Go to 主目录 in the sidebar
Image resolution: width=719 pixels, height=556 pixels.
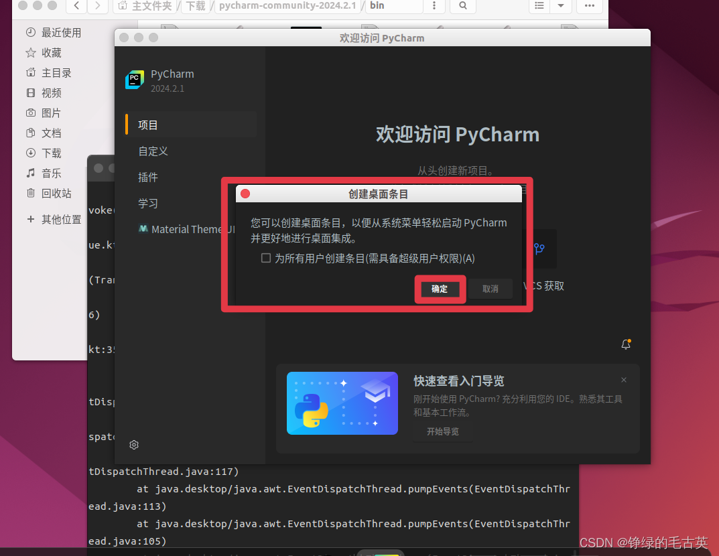coord(49,73)
